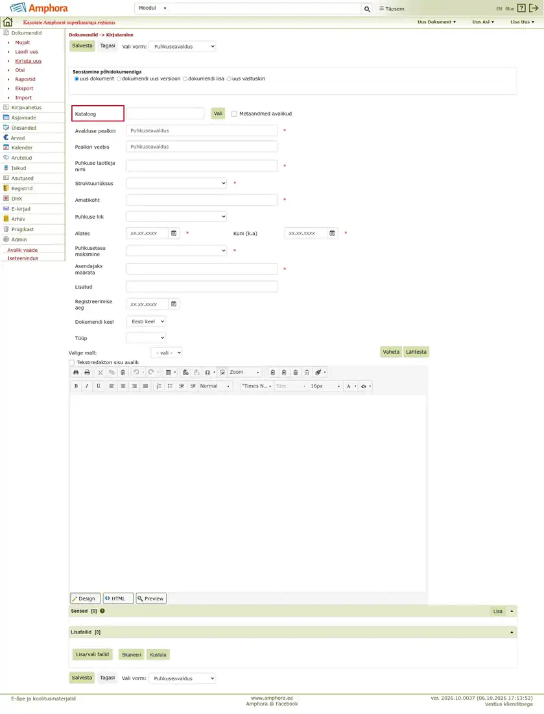
Task: Choose the 'dokumendi lisa' radio option
Action: (185, 79)
